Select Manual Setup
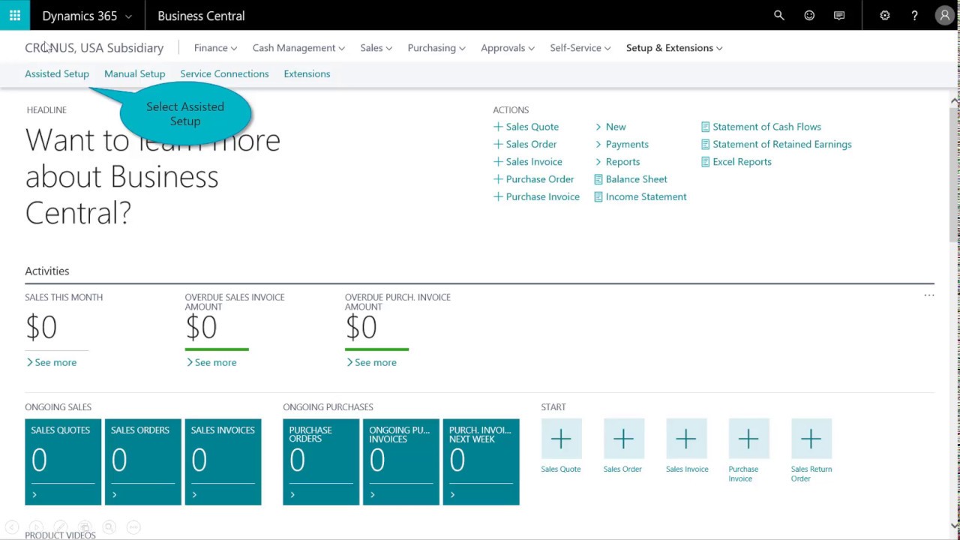This screenshot has height=540, width=960. click(x=134, y=73)
